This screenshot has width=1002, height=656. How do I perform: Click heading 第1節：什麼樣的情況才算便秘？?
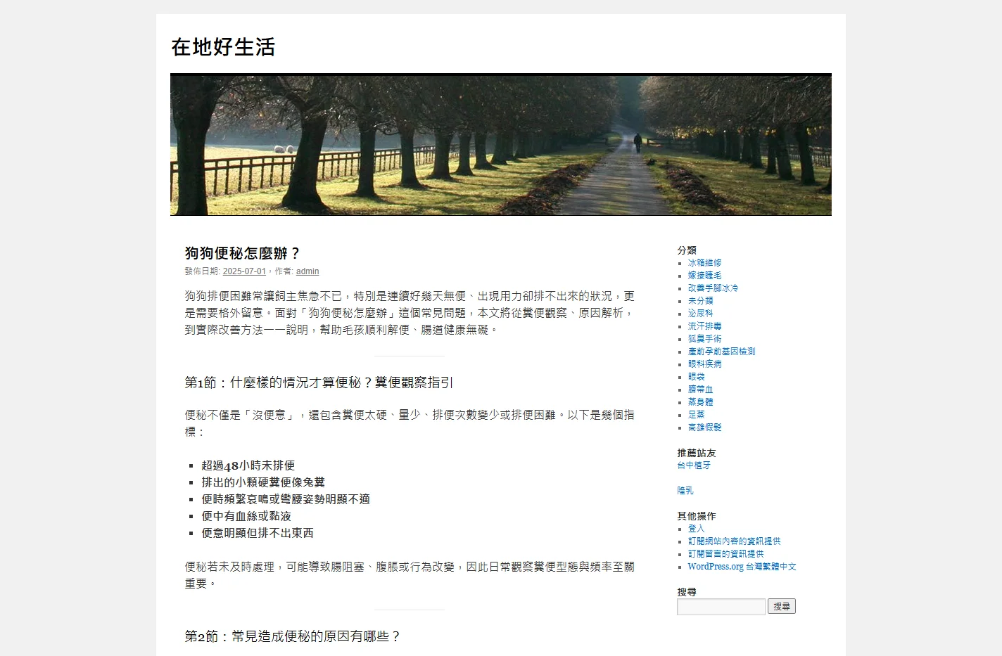click(x=319, y=382)
